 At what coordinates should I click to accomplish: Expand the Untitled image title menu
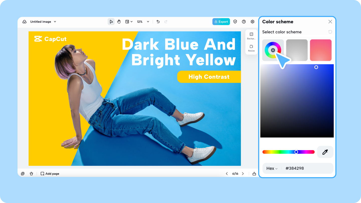point(54,22)
